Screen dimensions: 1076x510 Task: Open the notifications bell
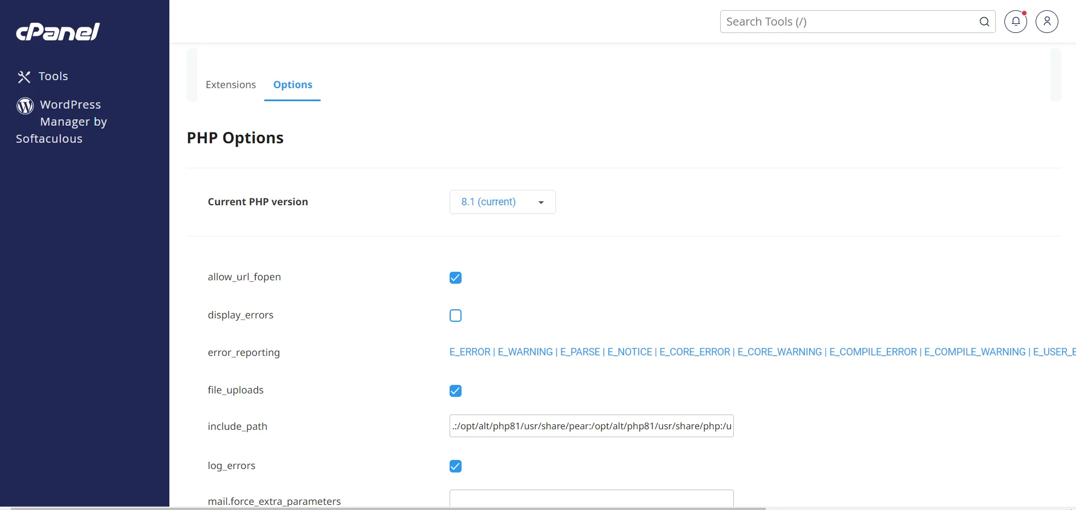pos(1016,22)
